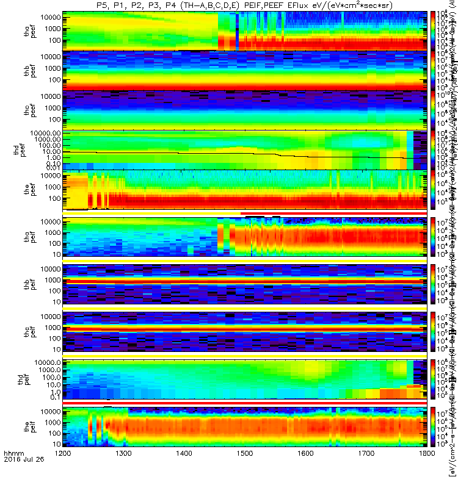Click inside the thb peif spectrogram panel

click(245, 284)
